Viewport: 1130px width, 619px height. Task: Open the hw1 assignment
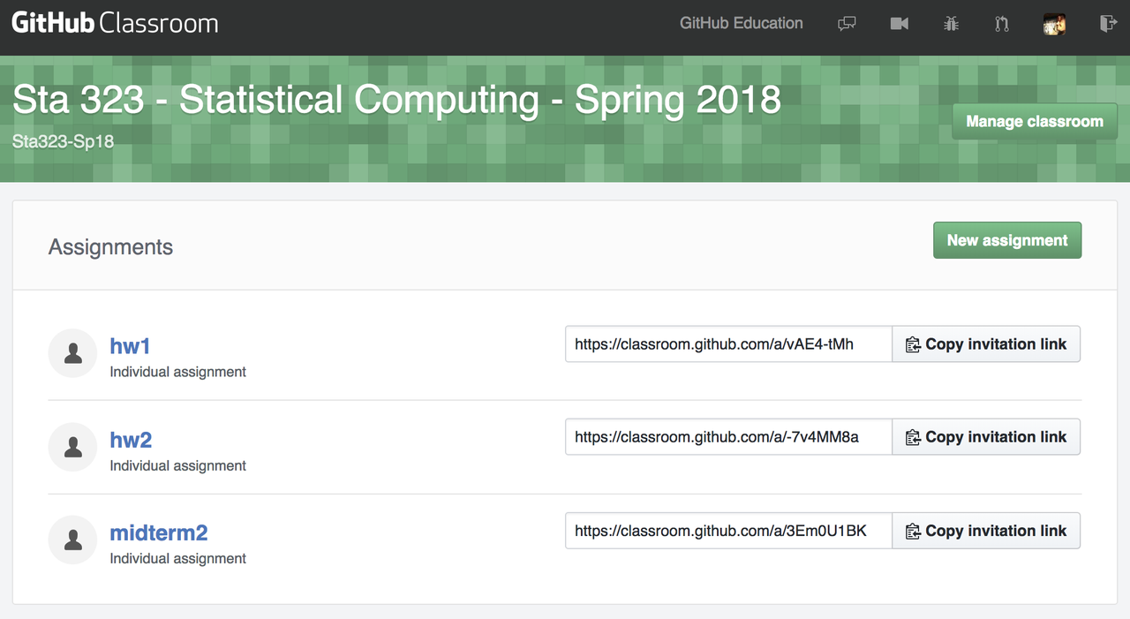tap(130, 346)
